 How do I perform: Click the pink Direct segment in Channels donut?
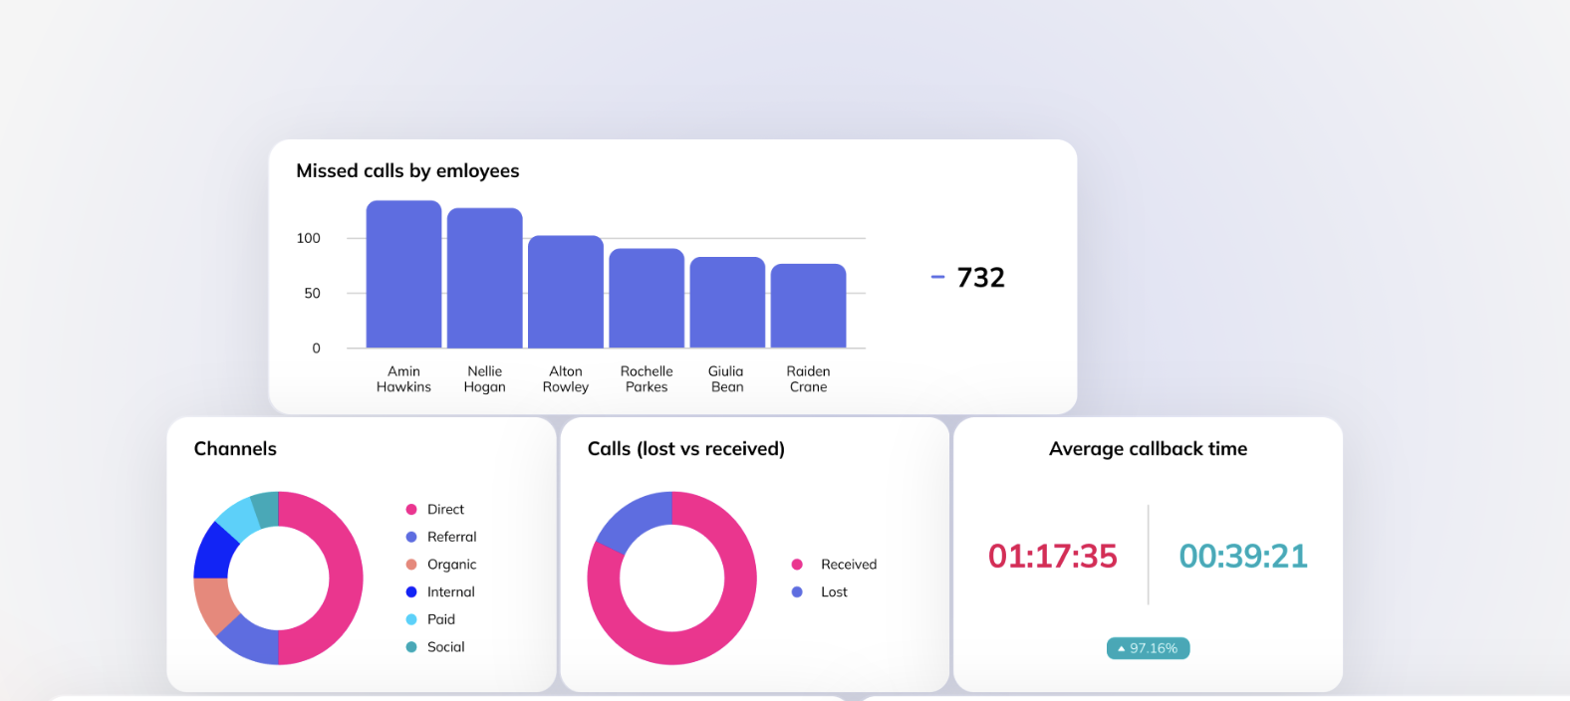click(x=344, y=578)
